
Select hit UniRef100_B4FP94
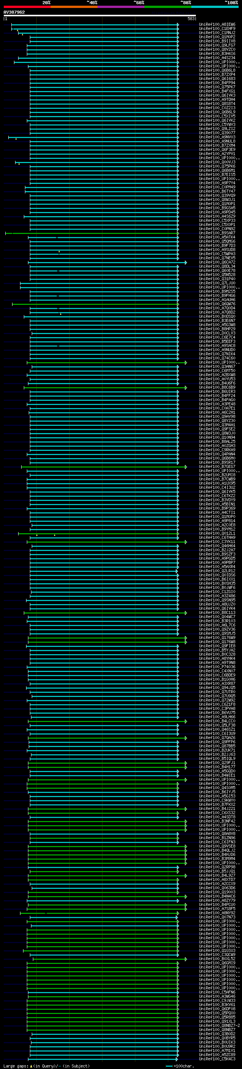[217, 83]
